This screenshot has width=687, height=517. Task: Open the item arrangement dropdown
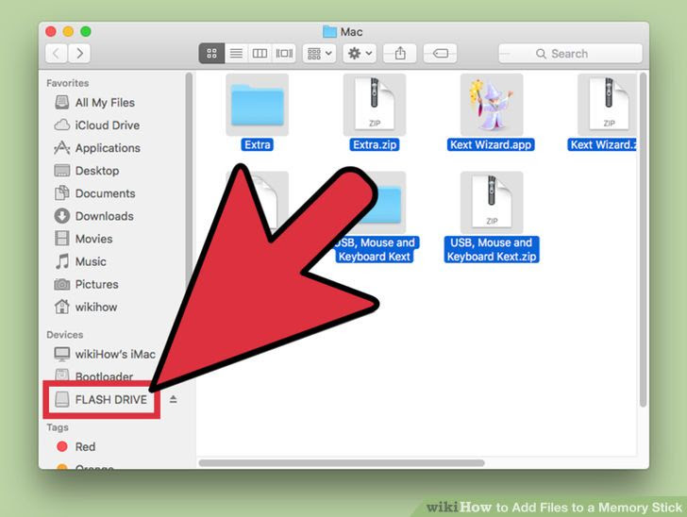tap(319, 54)
